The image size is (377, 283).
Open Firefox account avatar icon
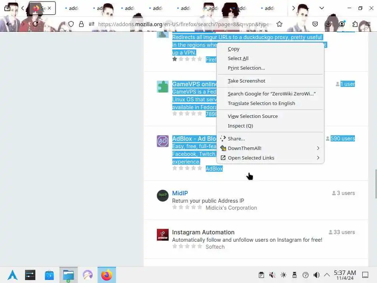coord(342,24)
